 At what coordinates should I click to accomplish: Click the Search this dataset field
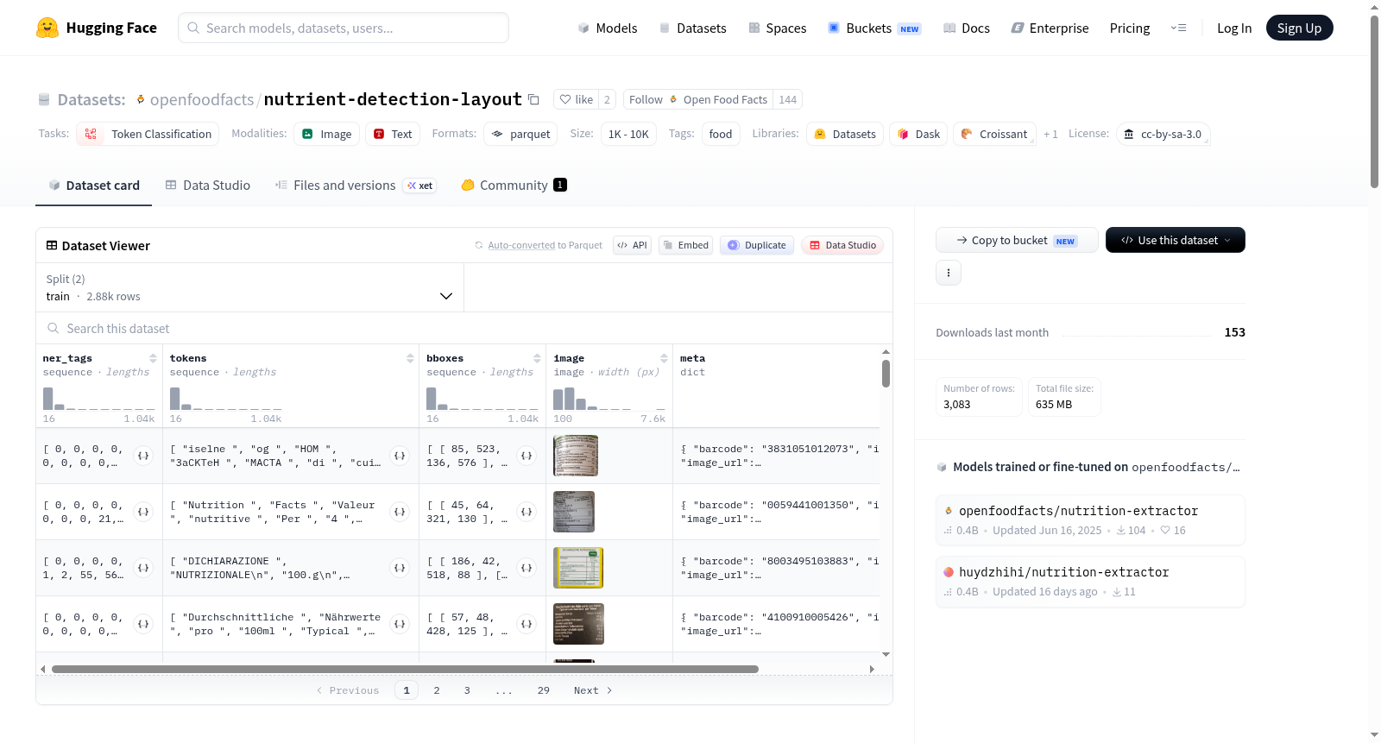(x=464, y=329)
